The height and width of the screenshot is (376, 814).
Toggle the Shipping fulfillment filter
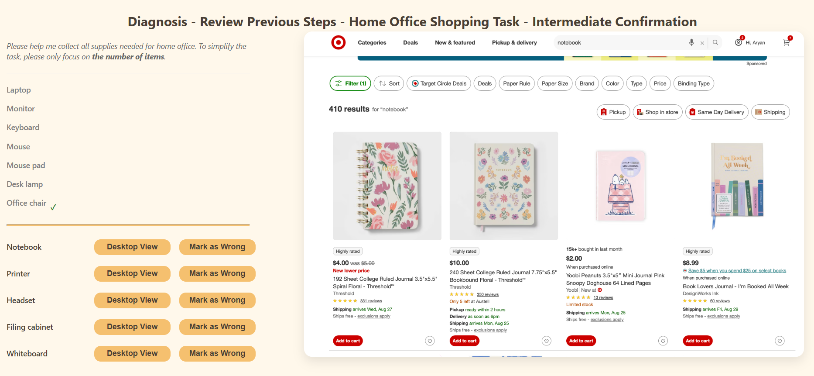coord(770,112)
